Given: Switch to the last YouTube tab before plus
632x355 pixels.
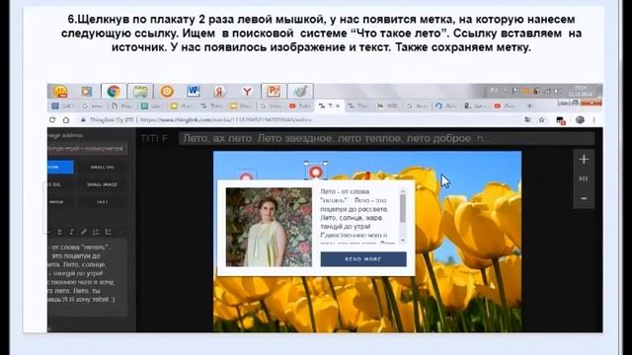Looking at the screenshot, I should (x=506, y=106).
